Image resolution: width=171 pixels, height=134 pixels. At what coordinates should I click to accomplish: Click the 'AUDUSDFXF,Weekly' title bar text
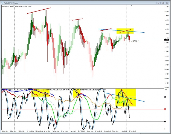pos(11,3)
